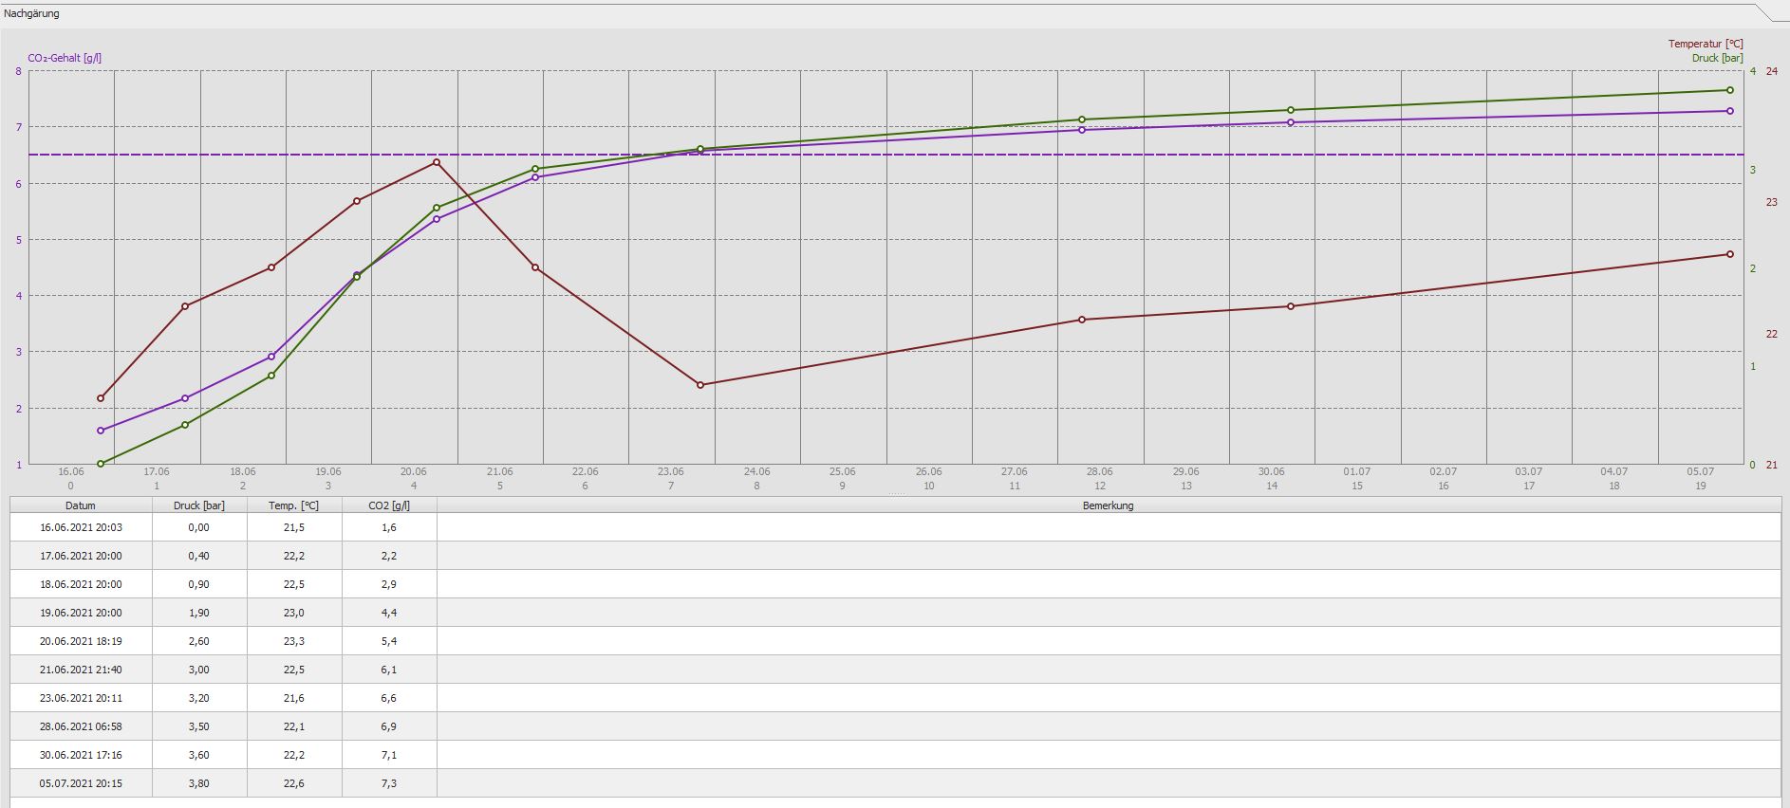This screenshot has height=808, width=1790.
Task: Click the CO2 [g/l] column header
Action: pos(389,505)
